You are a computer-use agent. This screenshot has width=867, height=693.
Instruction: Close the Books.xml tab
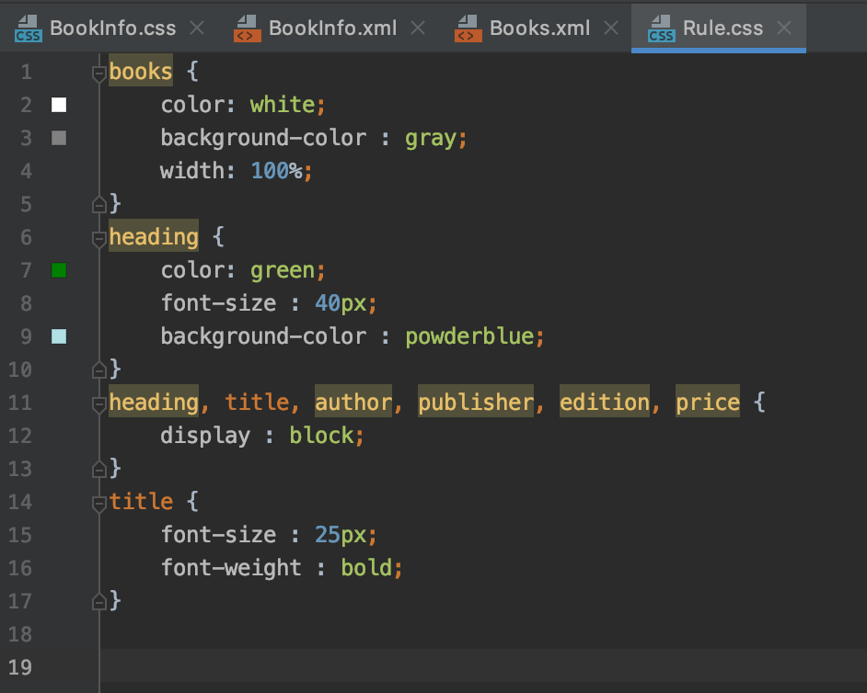pos(611,28)
